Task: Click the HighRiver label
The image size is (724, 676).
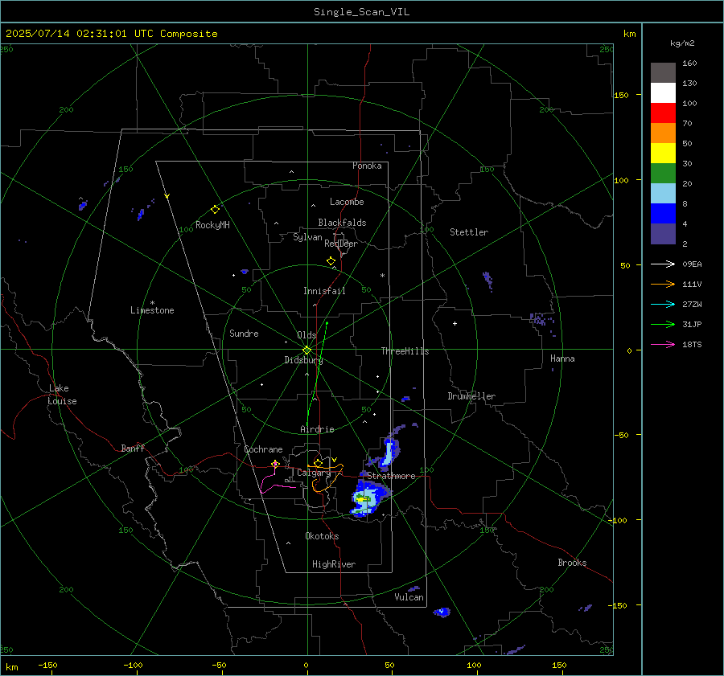Action: (x=334, y=564)
